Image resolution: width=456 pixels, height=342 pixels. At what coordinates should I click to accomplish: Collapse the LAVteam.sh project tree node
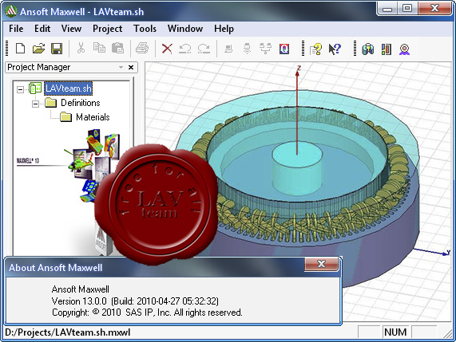(x=20, y=89)
